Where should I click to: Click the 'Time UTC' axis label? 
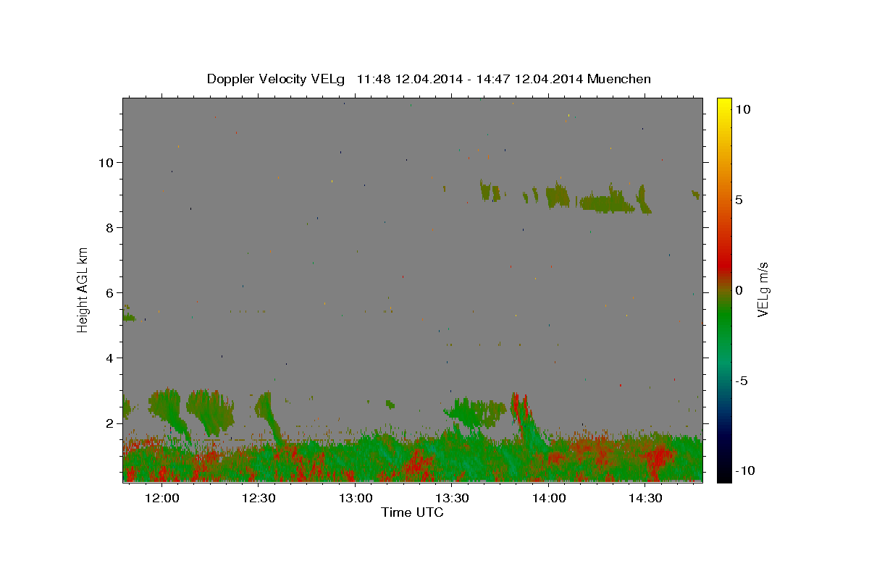(x=412, y=512)
